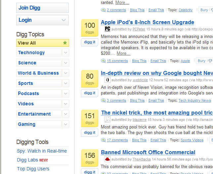Screen dimensions: 213x174
Task: Open Top Digg Users link
Action: [x=33, y=169]
